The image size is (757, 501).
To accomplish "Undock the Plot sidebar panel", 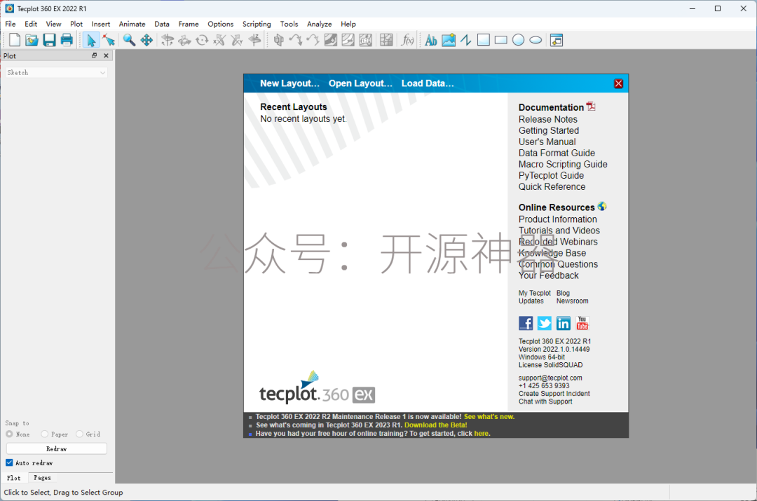I will pos(94,55).
